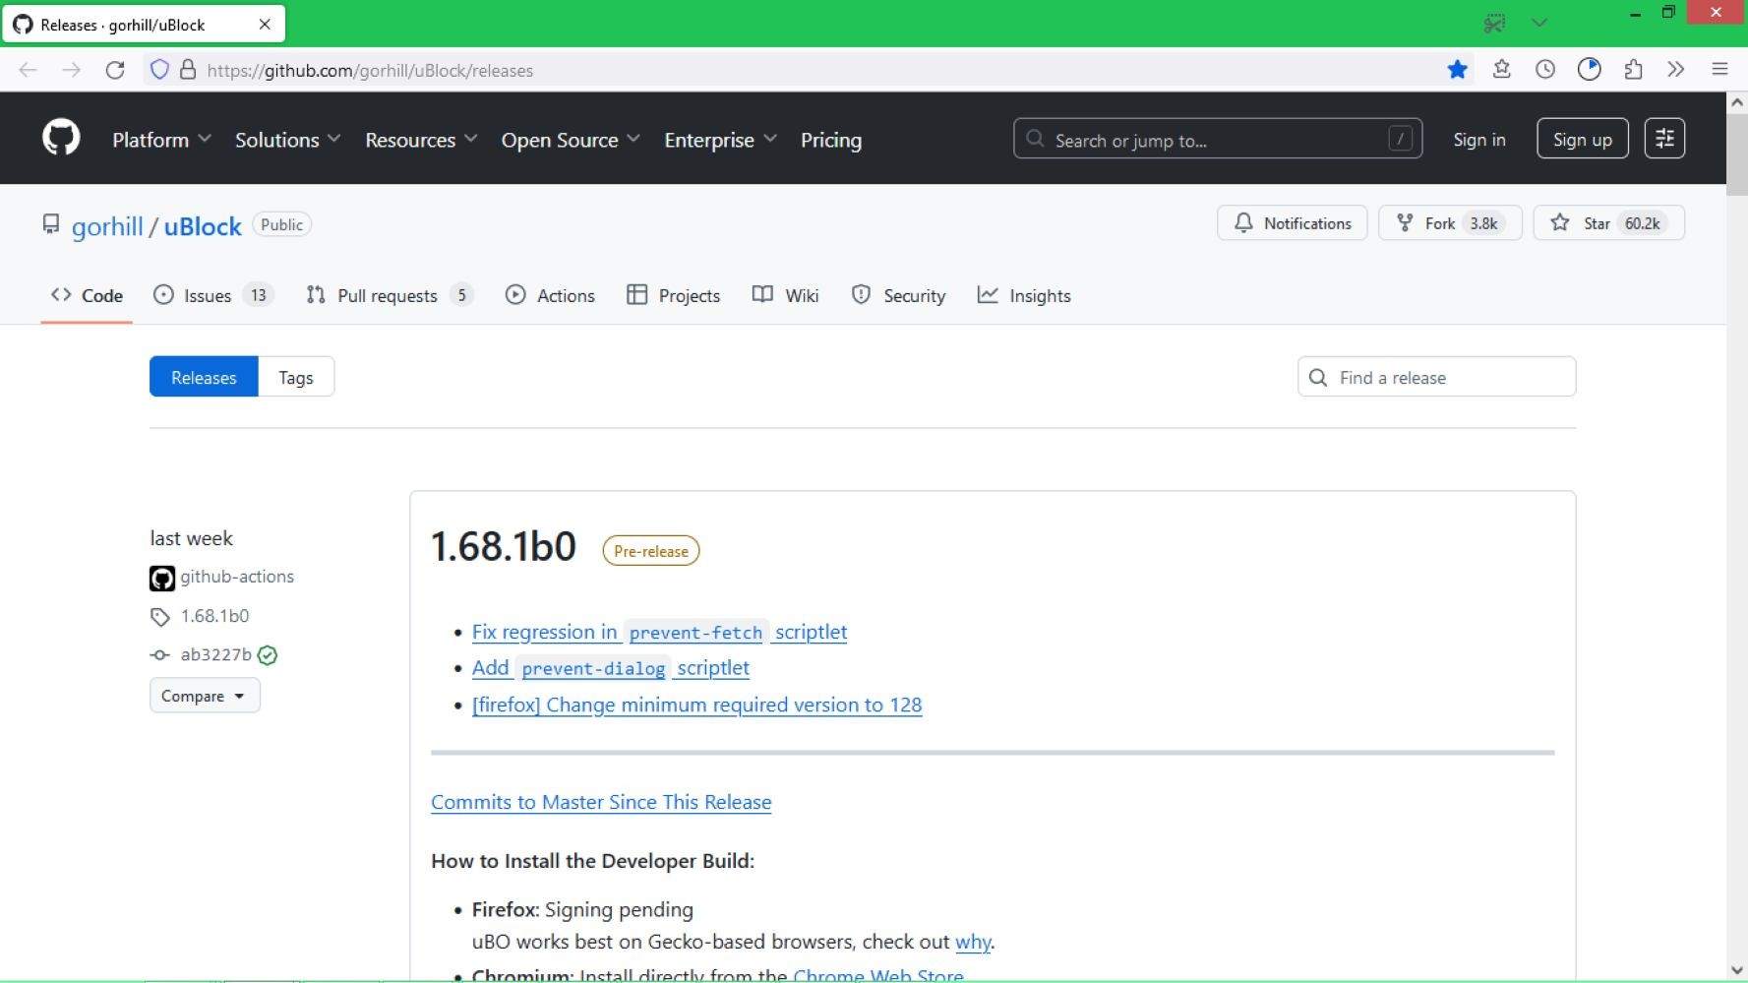This screenshot has width=1748, height=983.
Task: Open Firefox history clock icon
Action: pos(1545,70)
